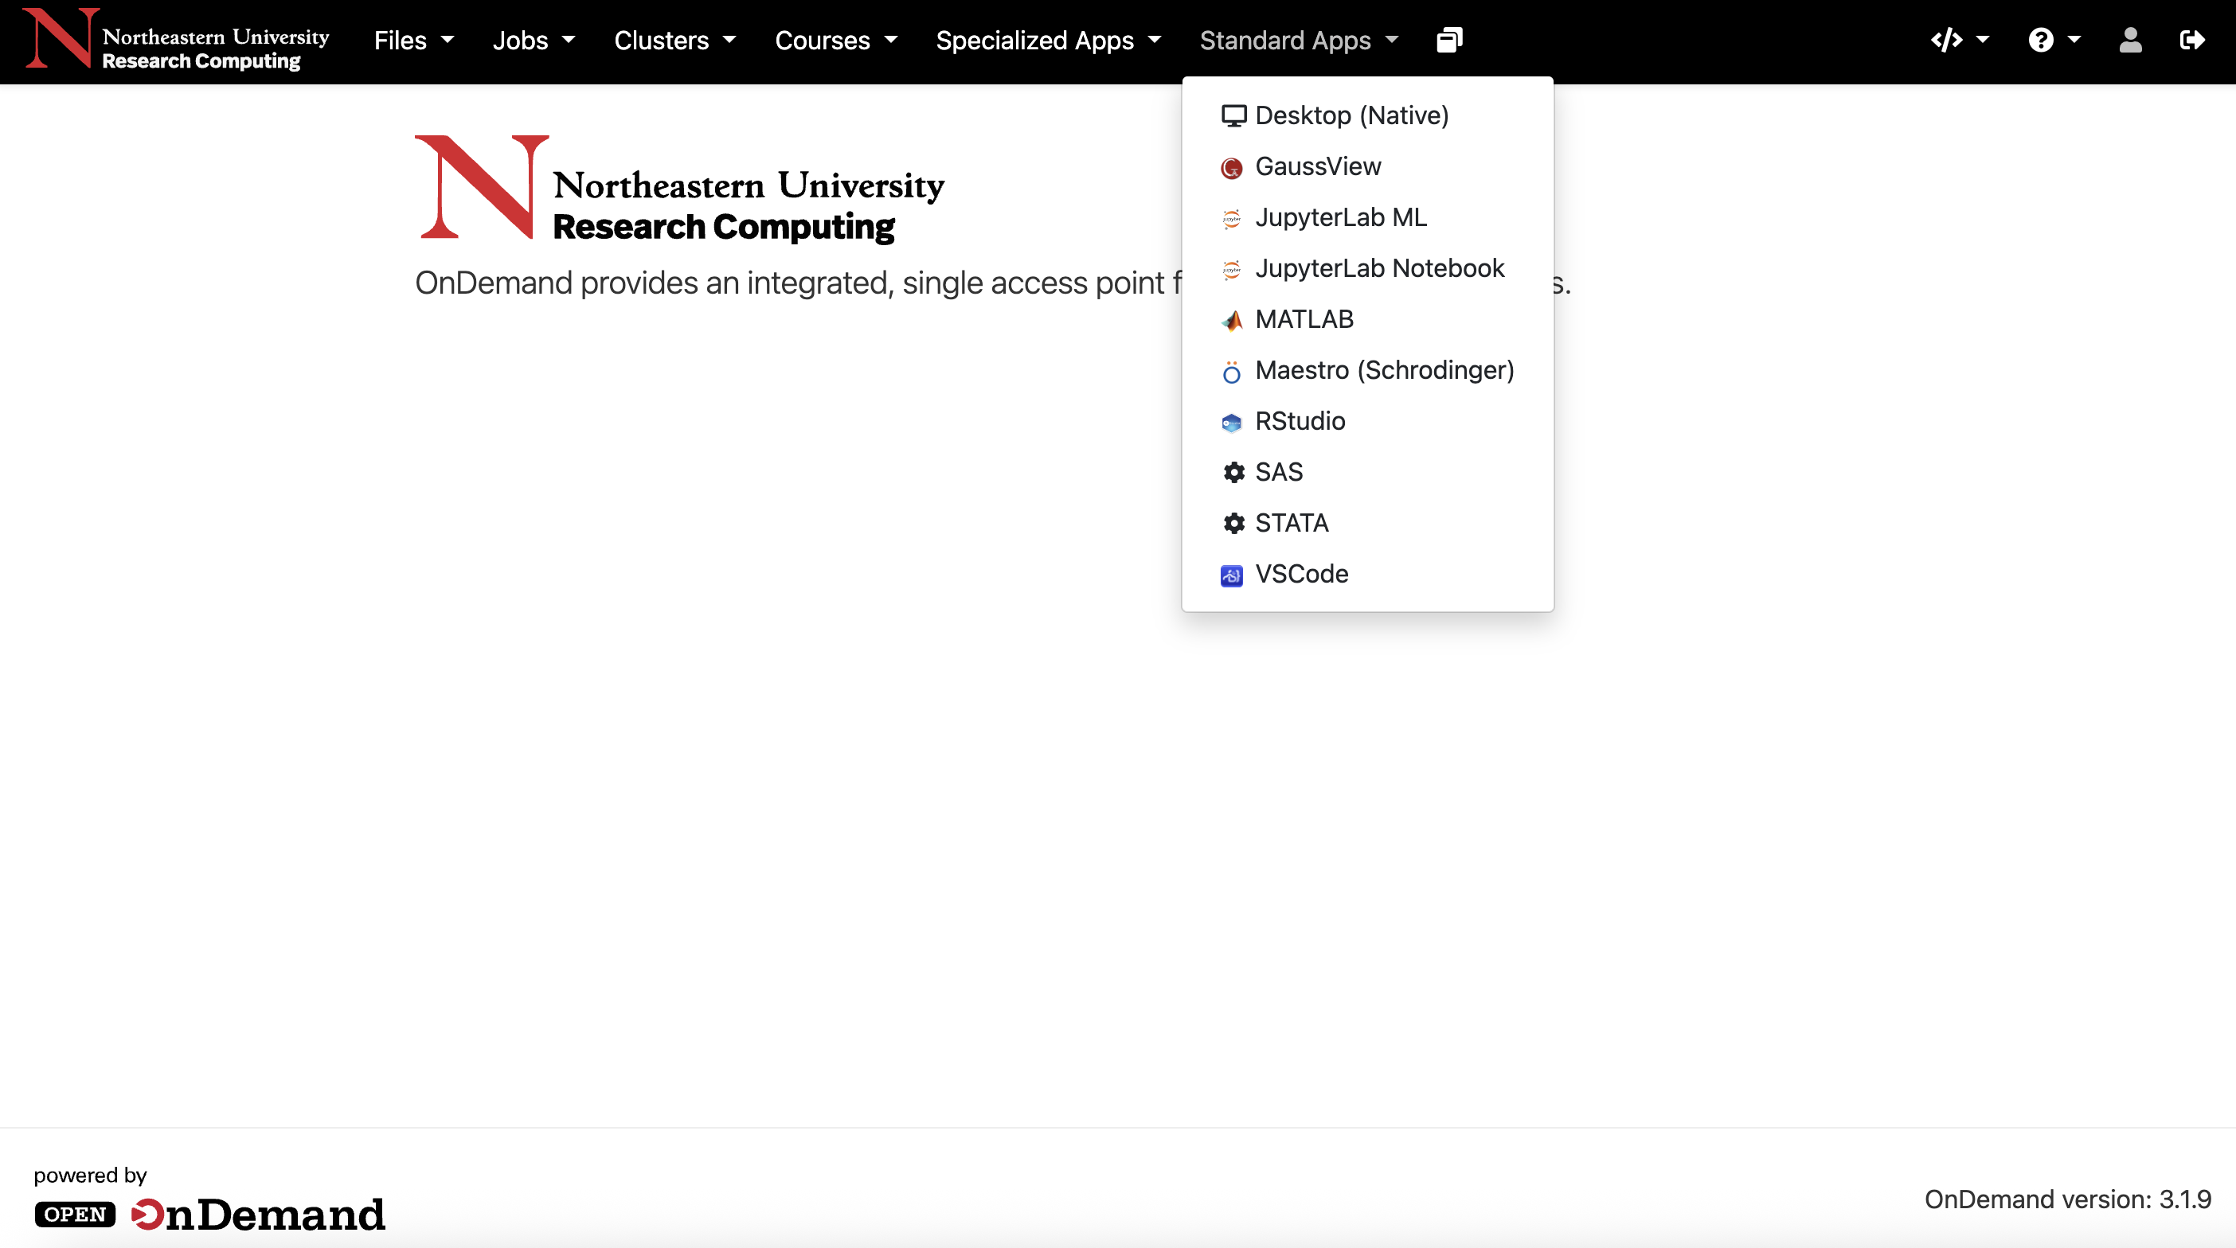The width and height of the screenshot is (2236, 1248).
Task: Expand the Files dropdown menu
Action: pyautogui.click(x=413, y=40)
